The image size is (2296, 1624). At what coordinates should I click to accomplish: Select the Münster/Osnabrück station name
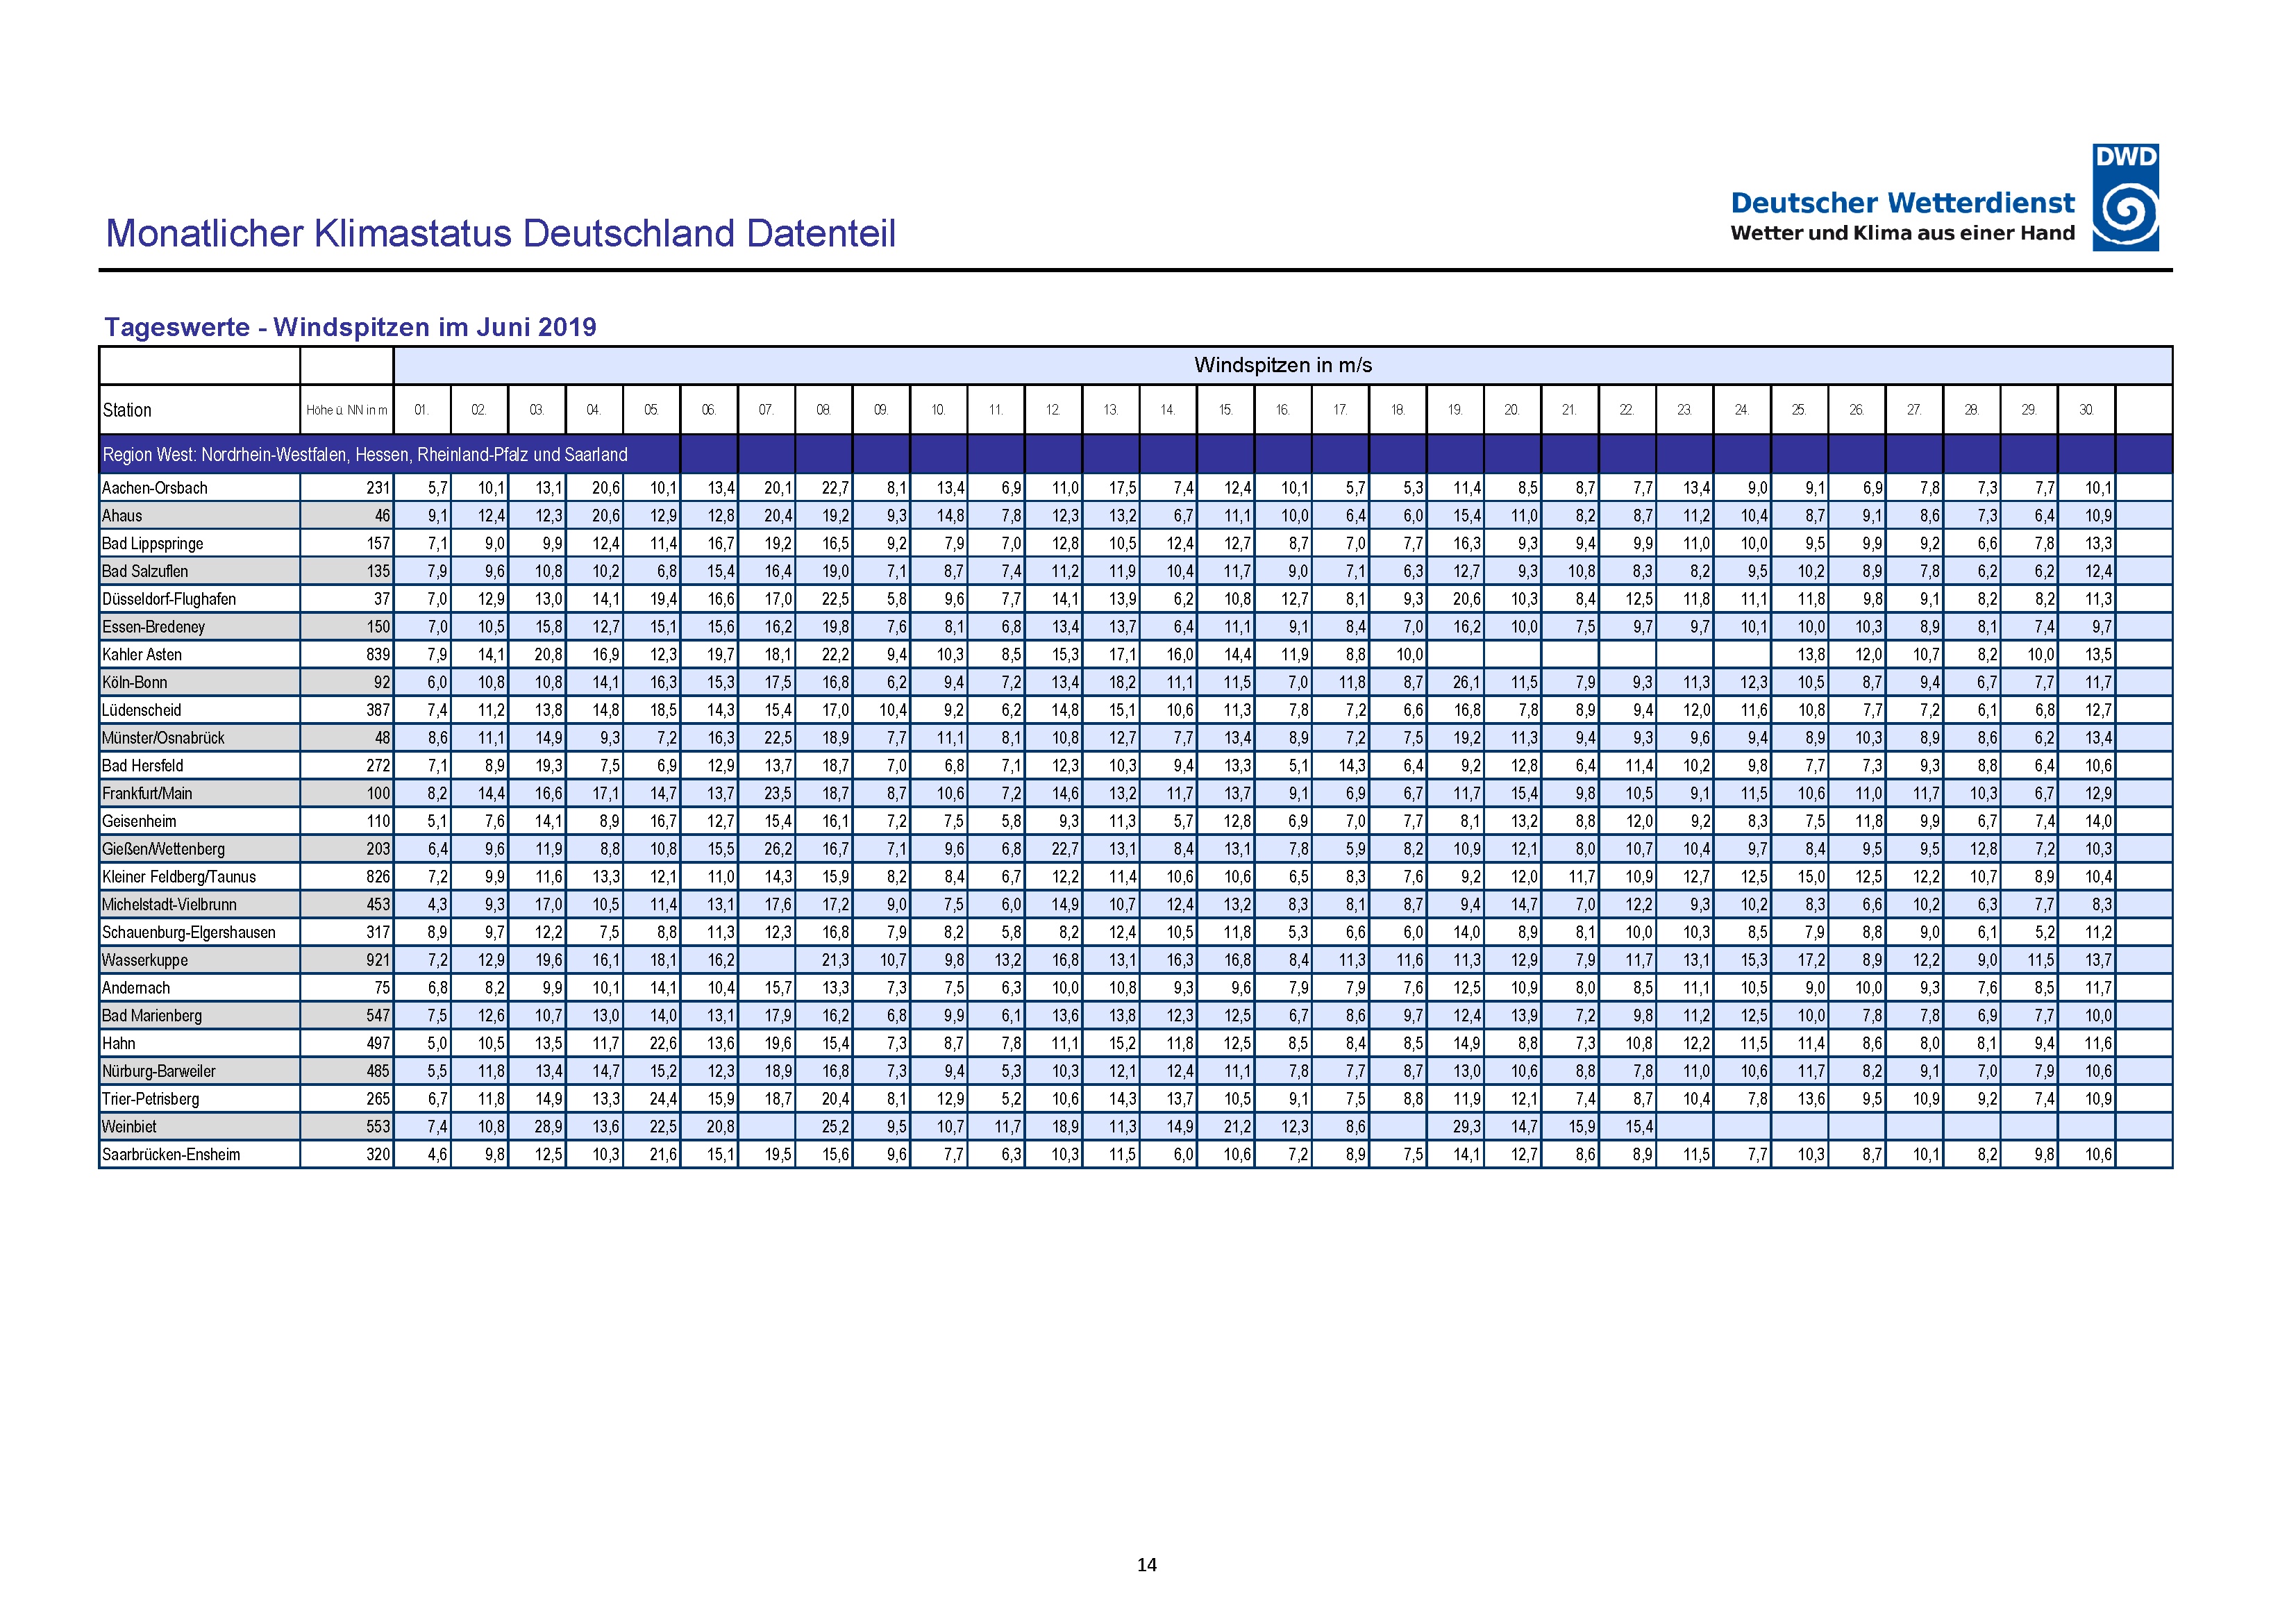pos(163,738)
